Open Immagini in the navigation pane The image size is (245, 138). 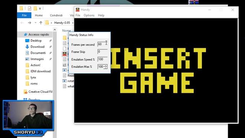[37, 59]
